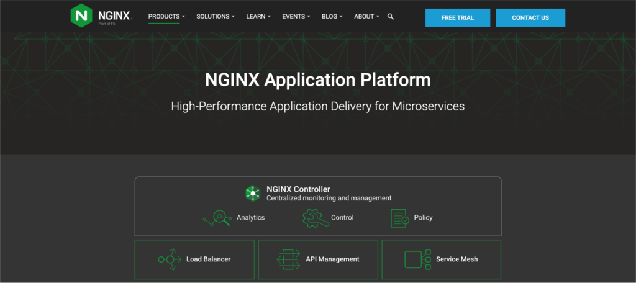Open the Blog menu item
636x283 pixels.
332,17
